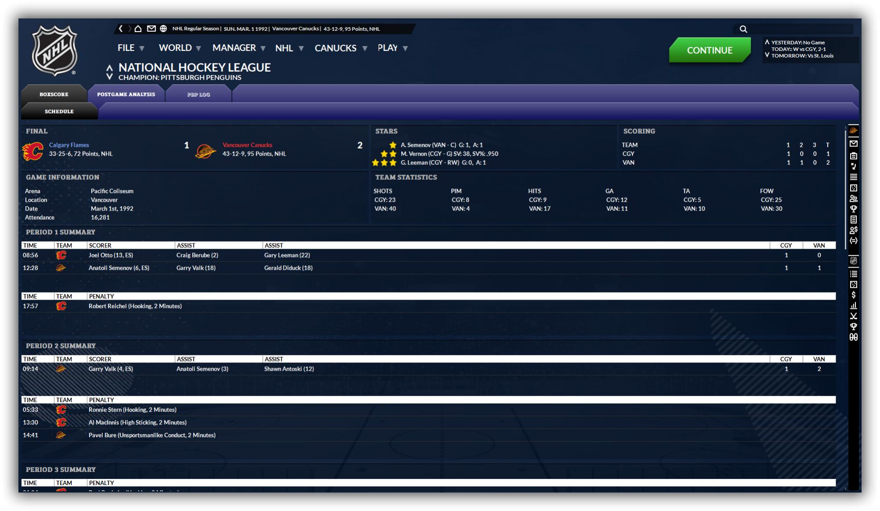Image resolution: width=880 pixels, height=511 pixels.
Task: Switch to the Postgame Analysis tab
Action: 126,94
